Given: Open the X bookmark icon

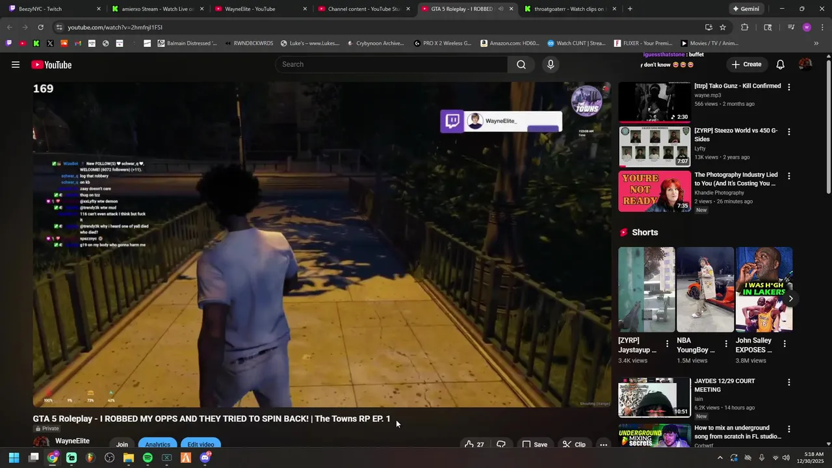Looking at the screenshot, I should tap(50, 43).
